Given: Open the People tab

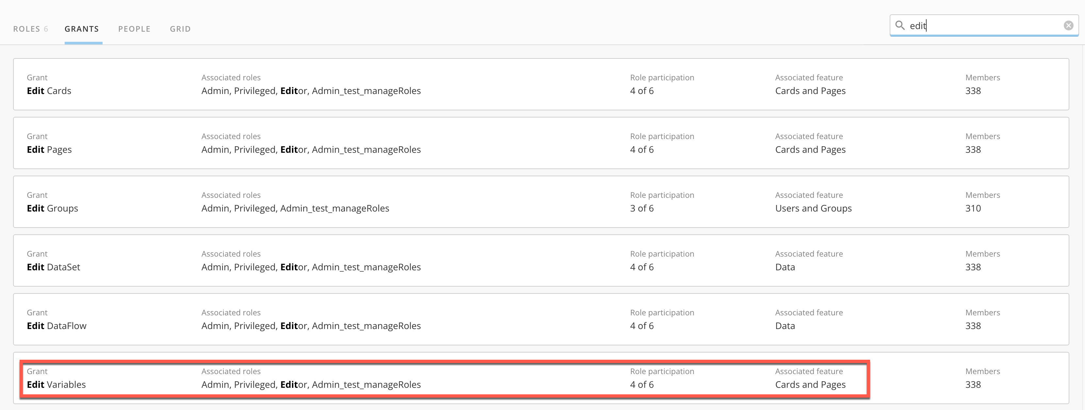Looking at the screenshot, I should point(134,29).
